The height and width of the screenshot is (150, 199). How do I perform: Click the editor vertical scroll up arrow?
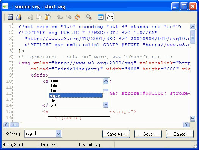click(x=193, y=27)
